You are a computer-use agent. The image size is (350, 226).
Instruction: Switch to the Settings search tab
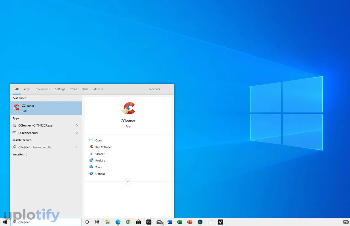(x=60, y=89)
